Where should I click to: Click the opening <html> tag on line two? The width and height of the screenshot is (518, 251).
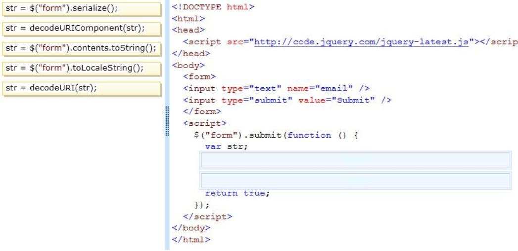click(188, 18)
